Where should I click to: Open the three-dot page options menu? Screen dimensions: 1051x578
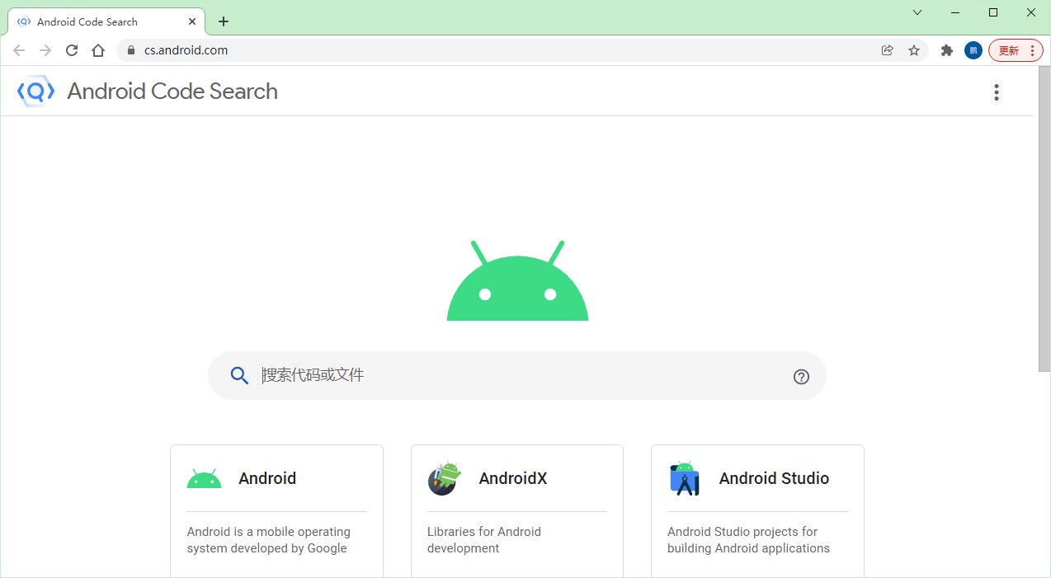(x=997, y=92)
